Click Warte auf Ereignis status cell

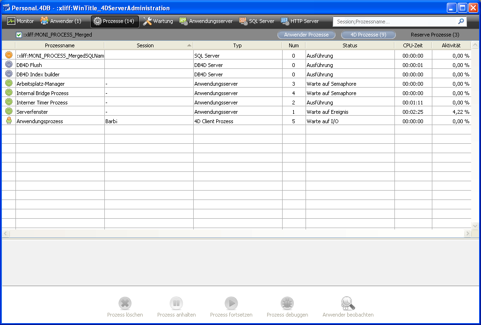(350, 112)
